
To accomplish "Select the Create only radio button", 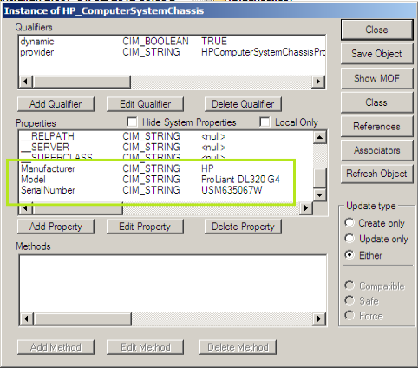I will click(x=349, y=223).
